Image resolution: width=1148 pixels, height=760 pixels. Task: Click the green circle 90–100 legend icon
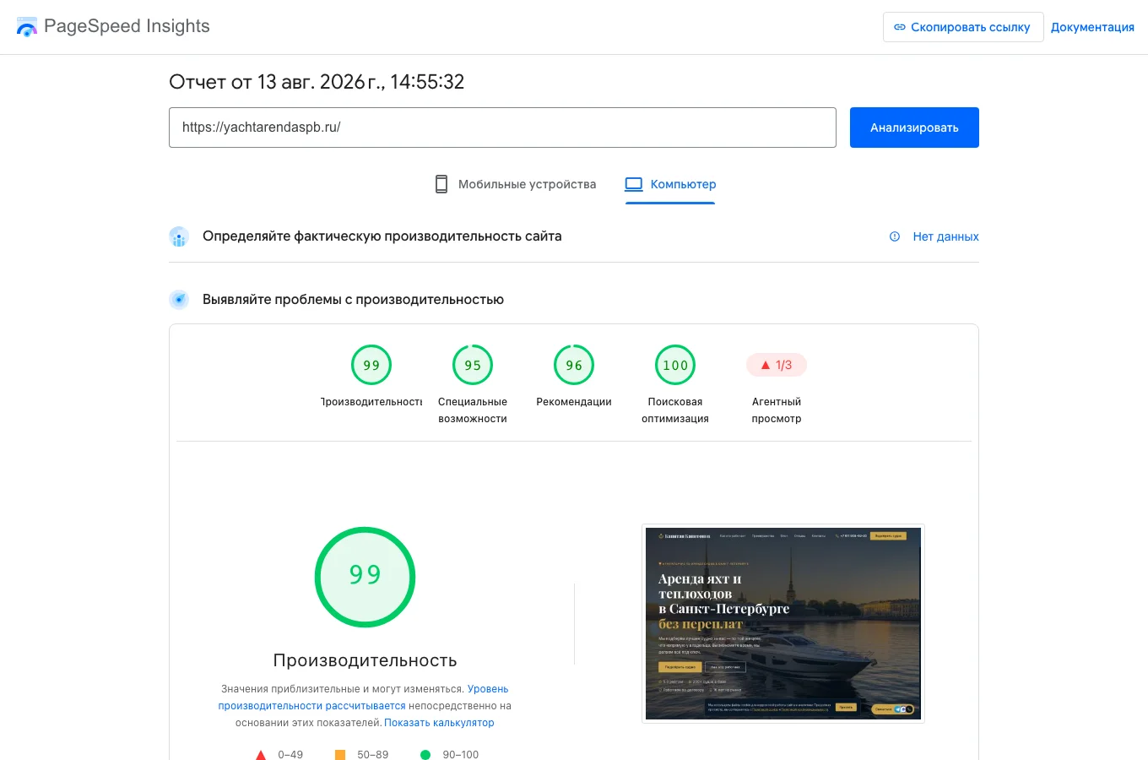click(x=425, y=755)
